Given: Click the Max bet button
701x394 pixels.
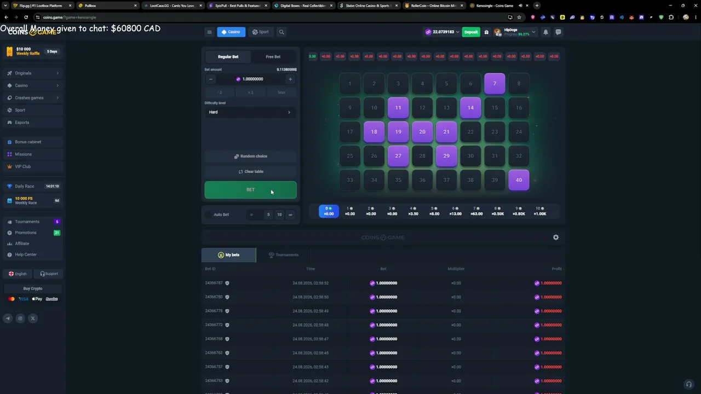Looking at the screenshot, I should [281, 92].
